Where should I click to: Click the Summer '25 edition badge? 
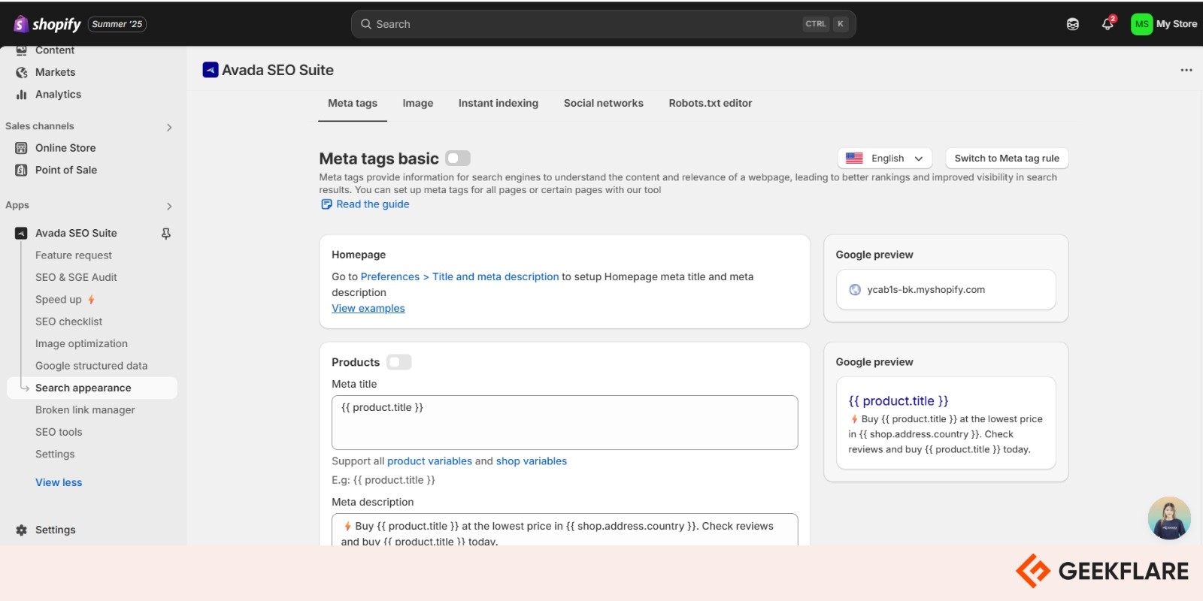pos(117,24)
